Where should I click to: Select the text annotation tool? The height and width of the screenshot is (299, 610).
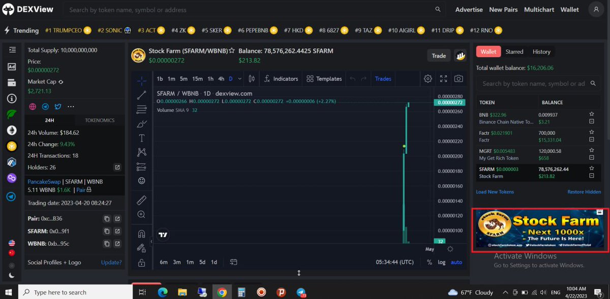[142, 138]
